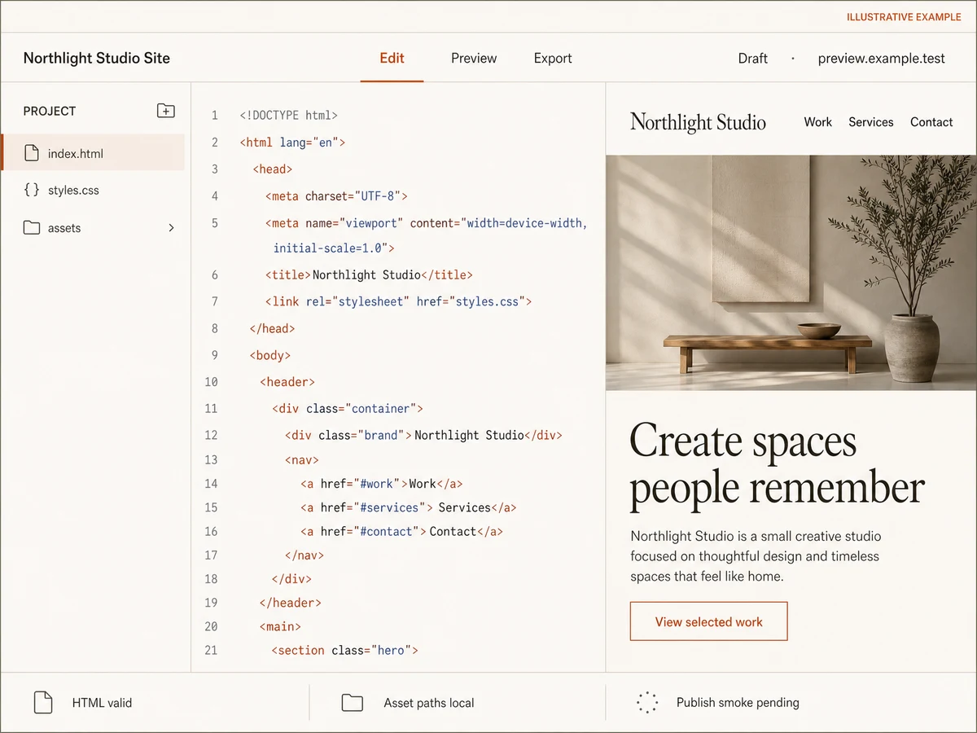Click the Create spaces people remember headline
977x733 pixels.
coord(777,464)
